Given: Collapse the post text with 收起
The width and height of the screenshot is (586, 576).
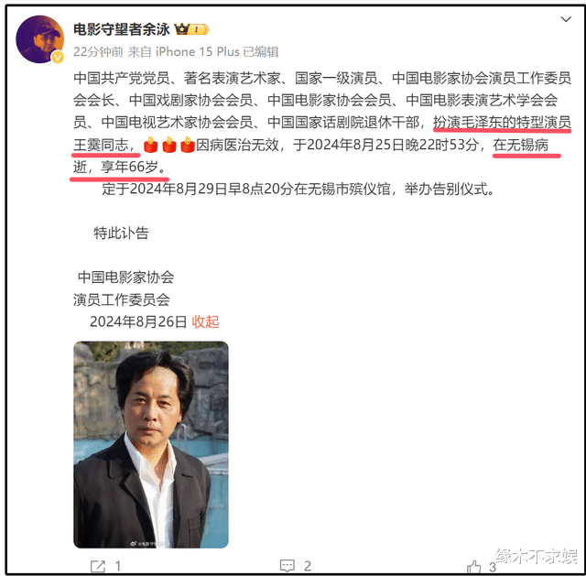Looking at the screenshot, I should coord(205,321).
